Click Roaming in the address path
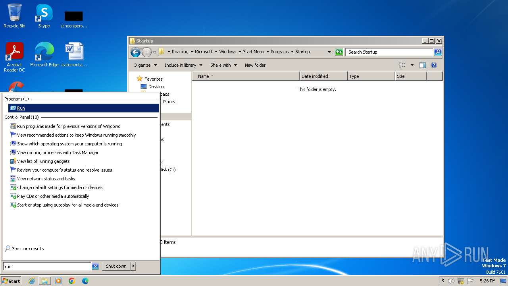This screenshot has height=286, width=508. [x=180, y=52]
